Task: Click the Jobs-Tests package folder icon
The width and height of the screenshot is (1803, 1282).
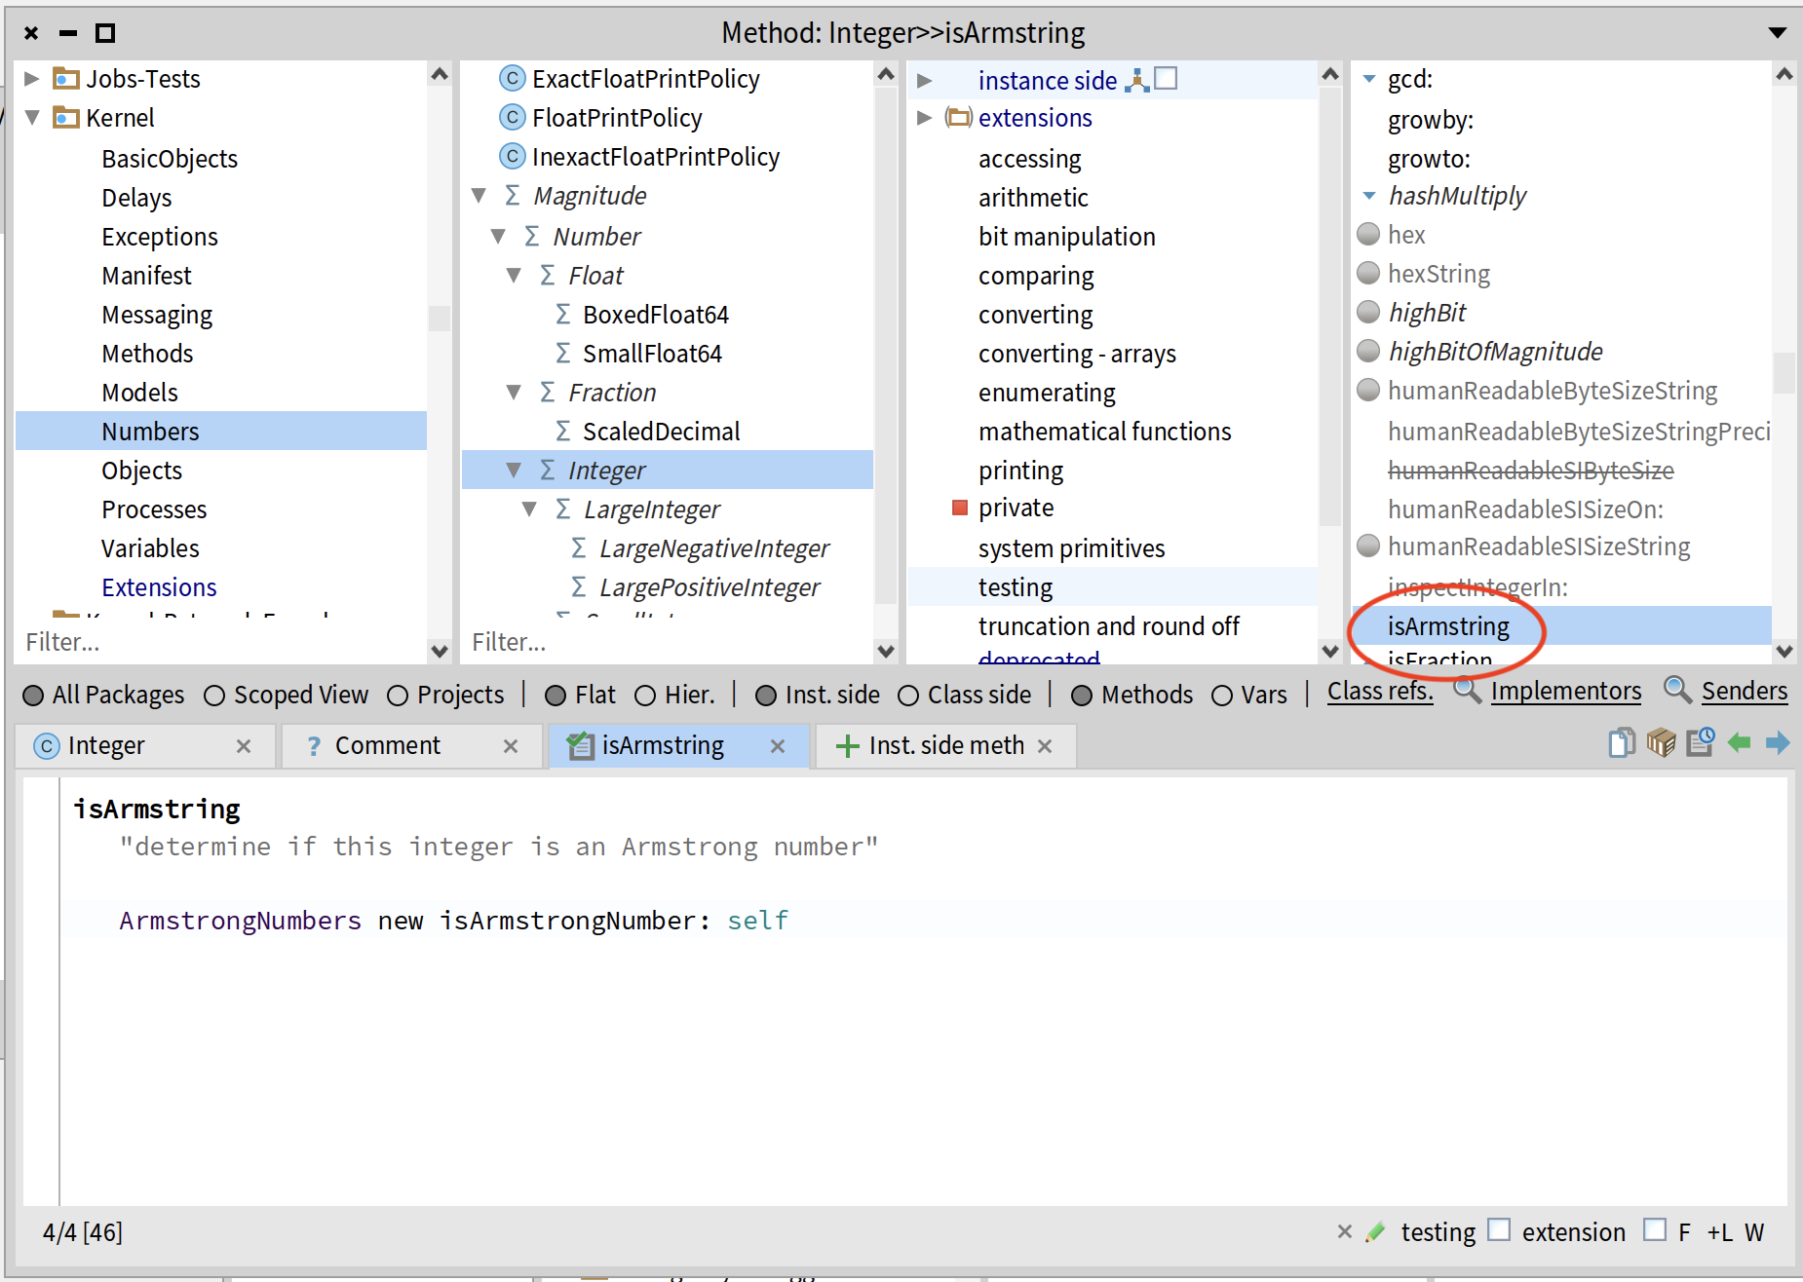Action: click(65, 78)
